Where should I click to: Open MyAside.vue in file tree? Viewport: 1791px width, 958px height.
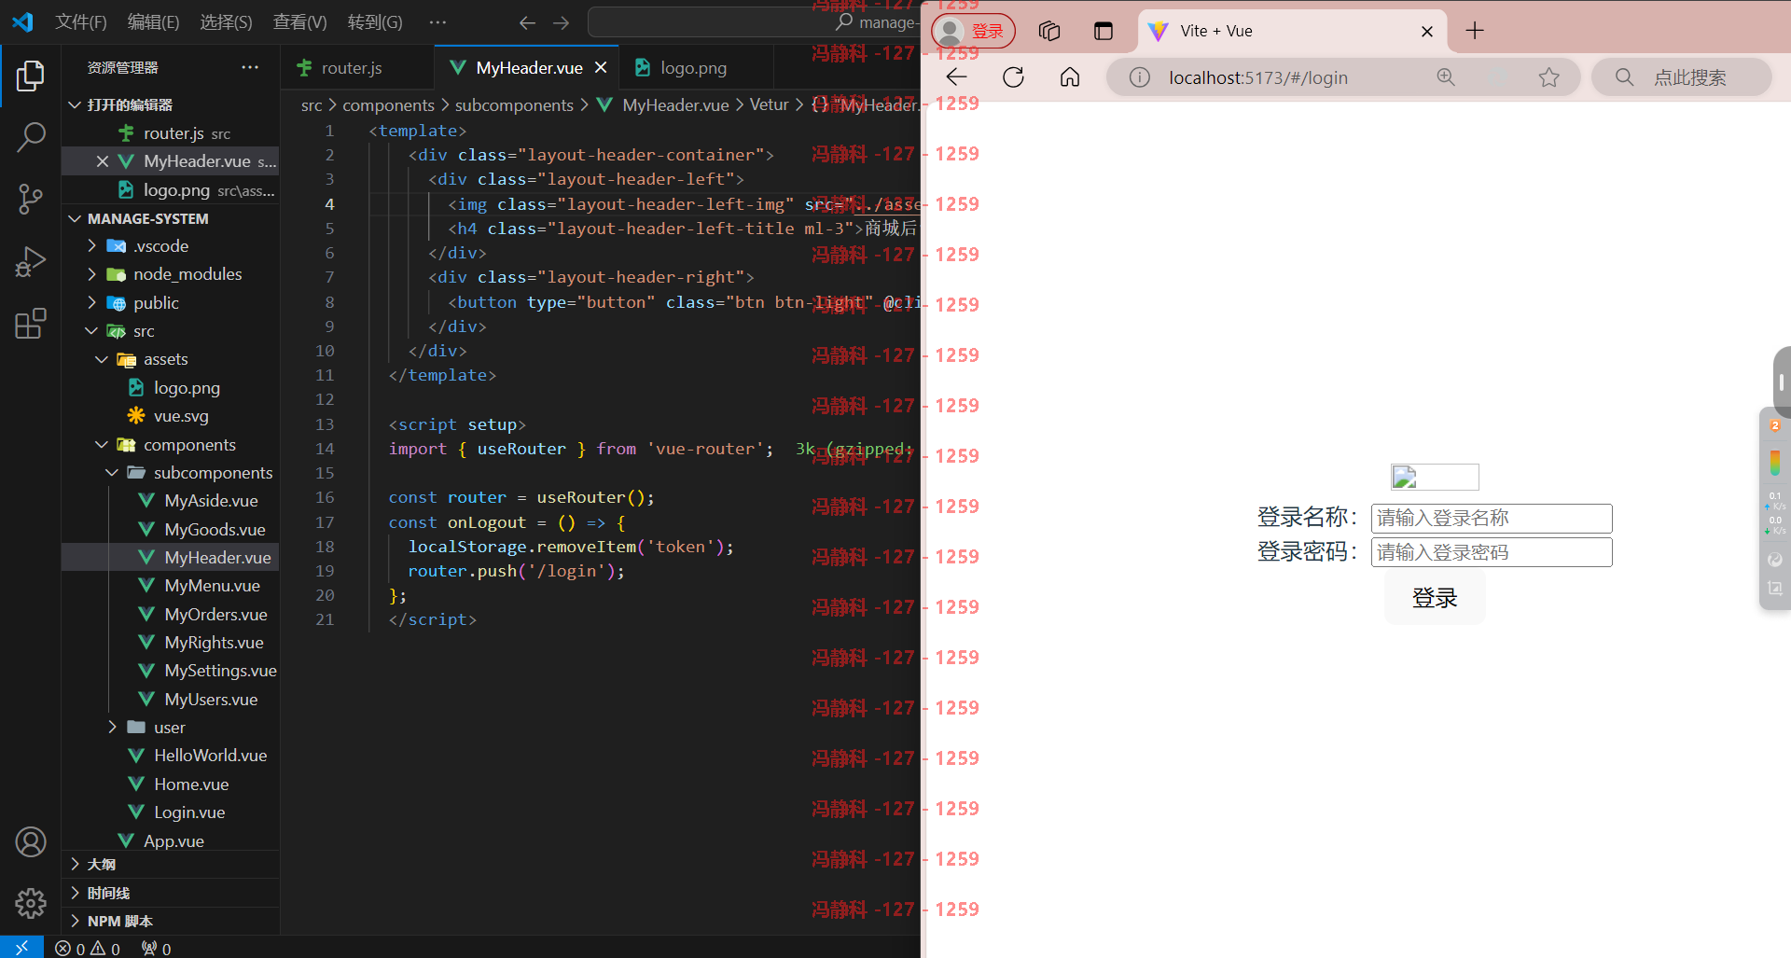pos(211,501)
